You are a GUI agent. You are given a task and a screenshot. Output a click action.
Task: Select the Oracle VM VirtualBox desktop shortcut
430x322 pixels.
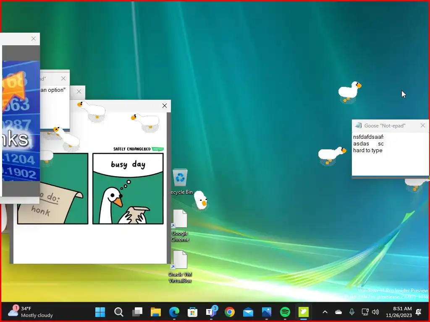[x=180, y=266]
